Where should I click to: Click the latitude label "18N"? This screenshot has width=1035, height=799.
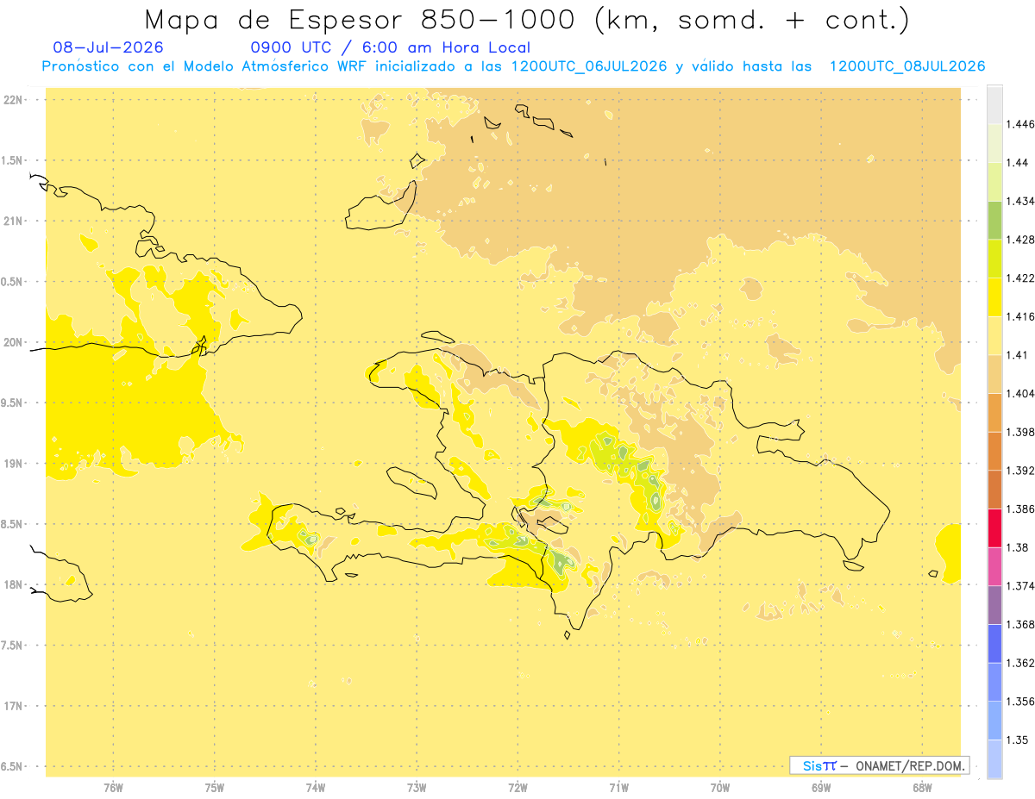(13, 584)
